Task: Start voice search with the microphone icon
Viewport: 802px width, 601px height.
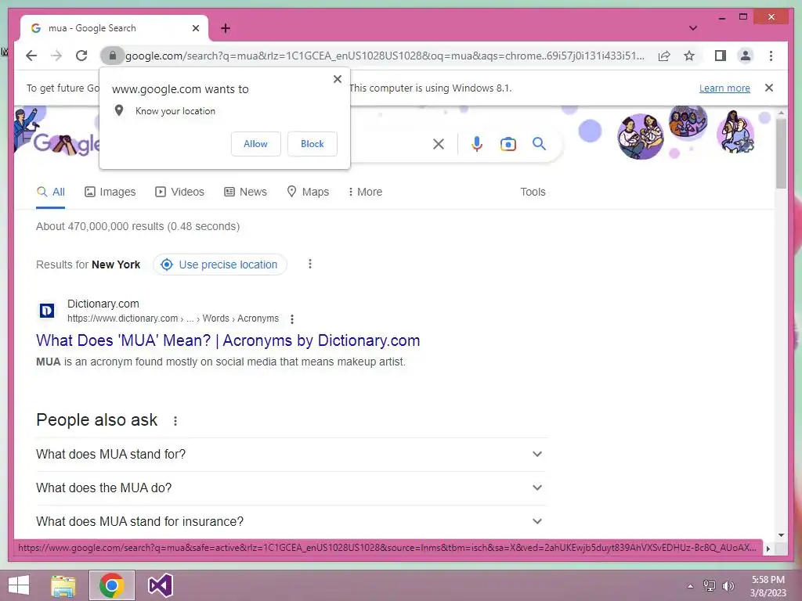Action: [477, 144]
